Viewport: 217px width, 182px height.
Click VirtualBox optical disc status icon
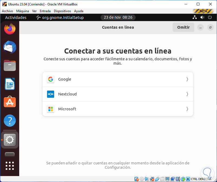pyautogui.click(x=142, y=179)
